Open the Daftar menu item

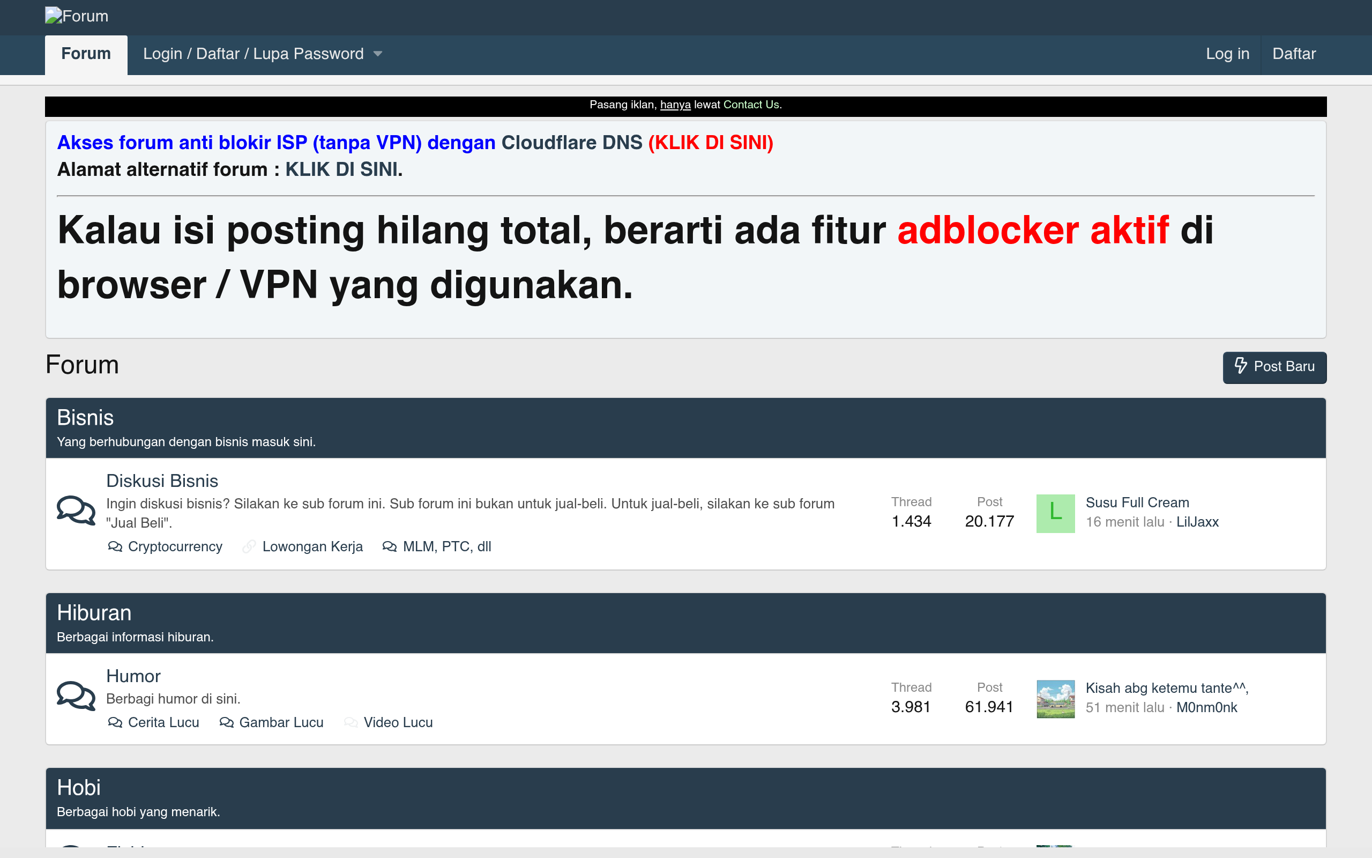pos(1294,53)
